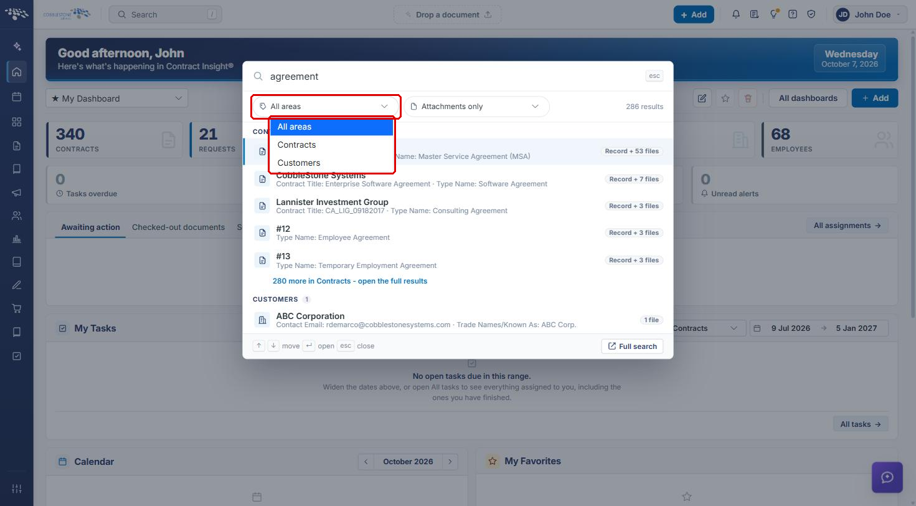The width and height of the screenshot is (916, 506).
Task: Click the 340 Contracts stat card
Action: pos(115,140)
